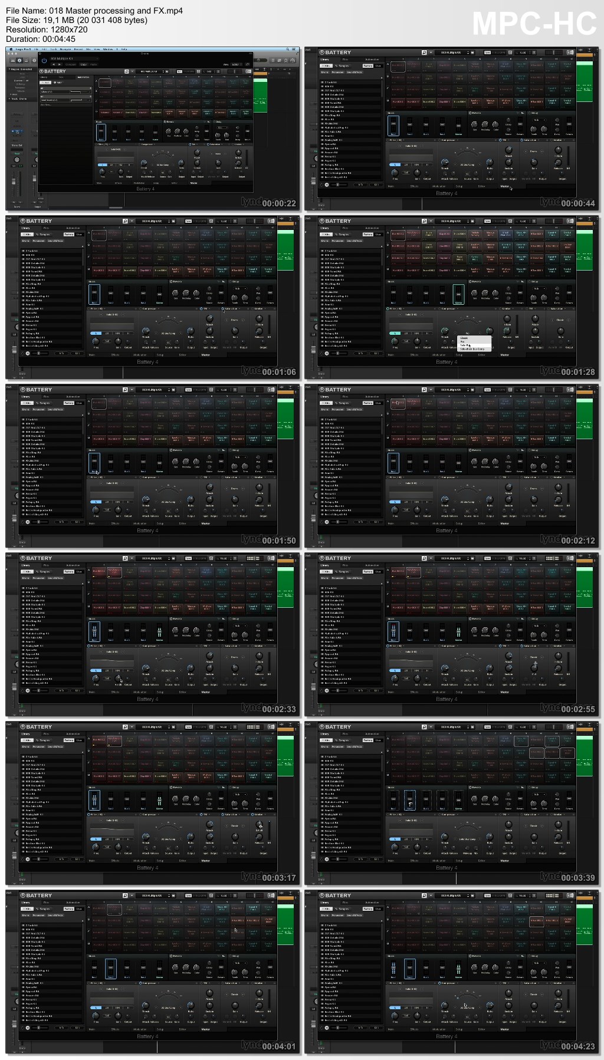Click Copy button in 00:00:22 plugin header
Screen dimensions: 604x1060
click(x=83, y=64)
